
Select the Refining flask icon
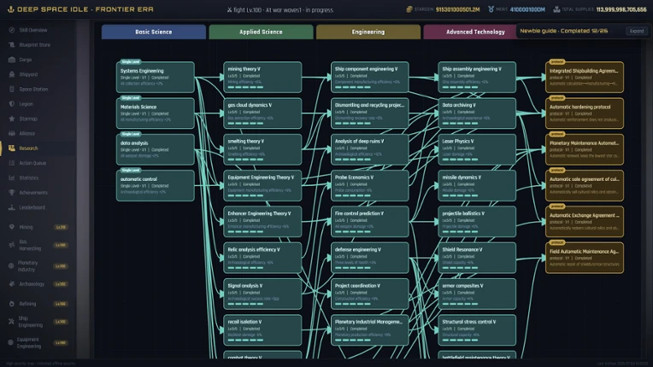click(x=12, y=304)
